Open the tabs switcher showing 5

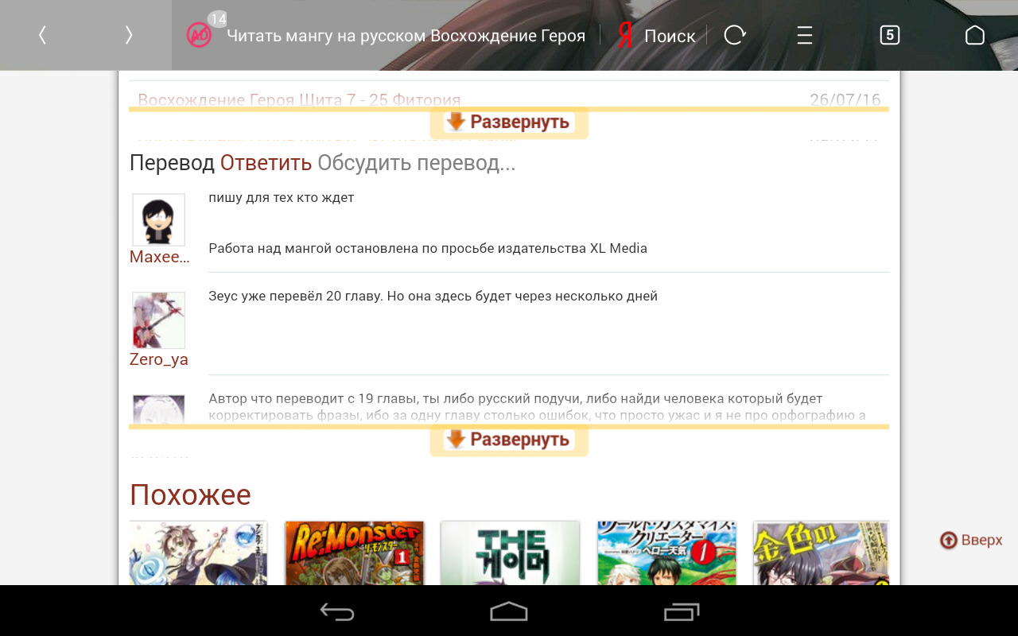(890, 35)
